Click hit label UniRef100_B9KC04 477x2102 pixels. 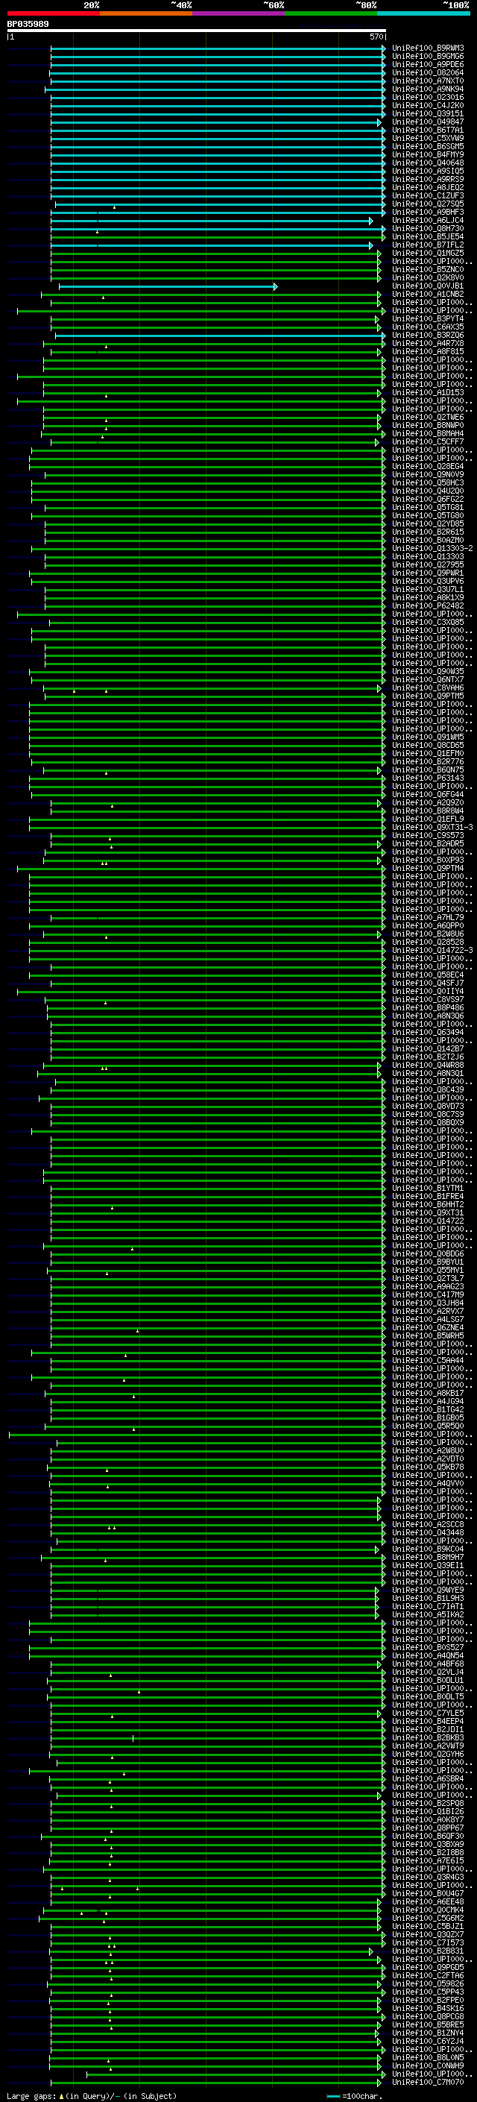click(x=428, y=1549)
